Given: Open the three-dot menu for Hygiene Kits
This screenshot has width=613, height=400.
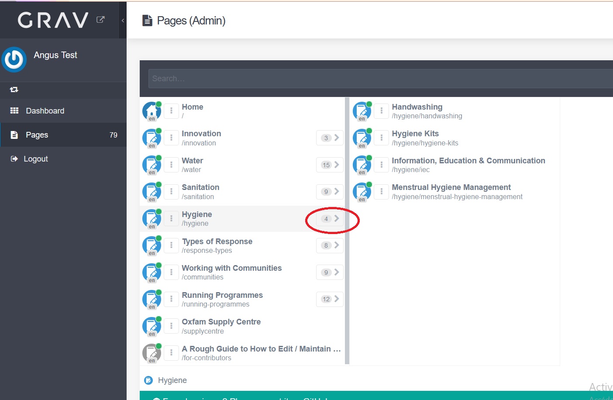Looking at the screenshot, I should 382,138.
